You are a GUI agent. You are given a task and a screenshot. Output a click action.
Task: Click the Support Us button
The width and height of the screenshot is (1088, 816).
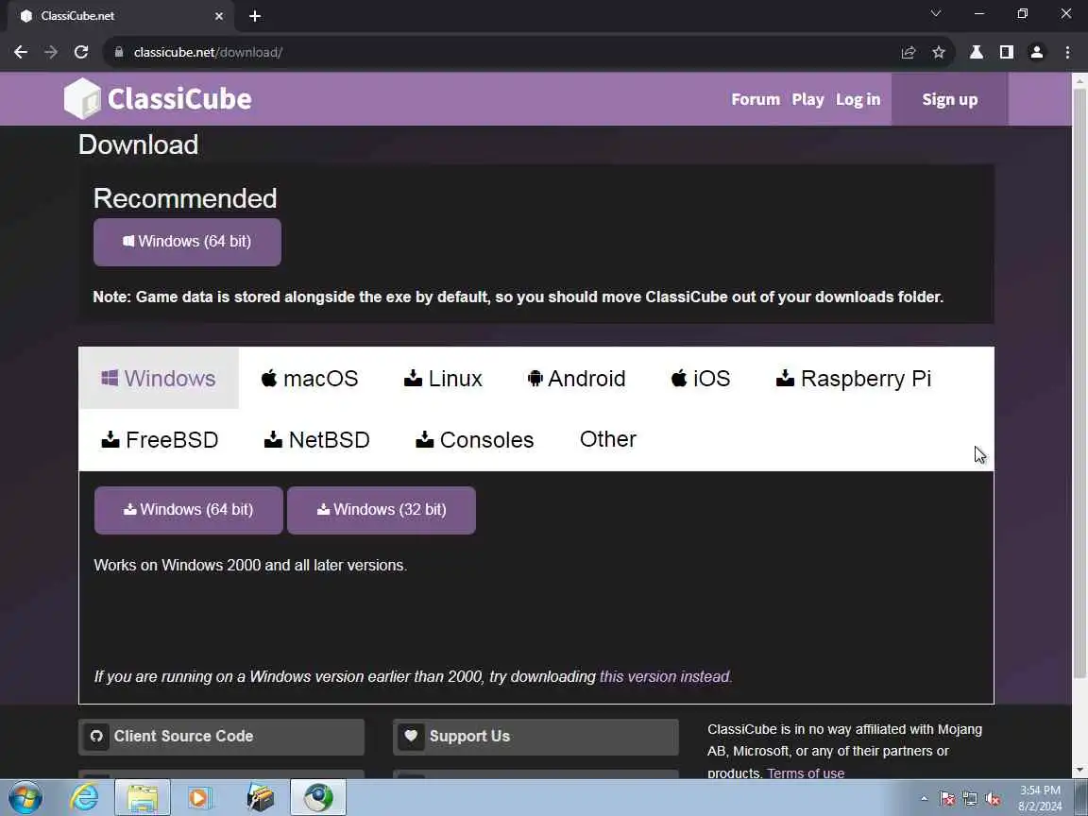coord(535,737)
